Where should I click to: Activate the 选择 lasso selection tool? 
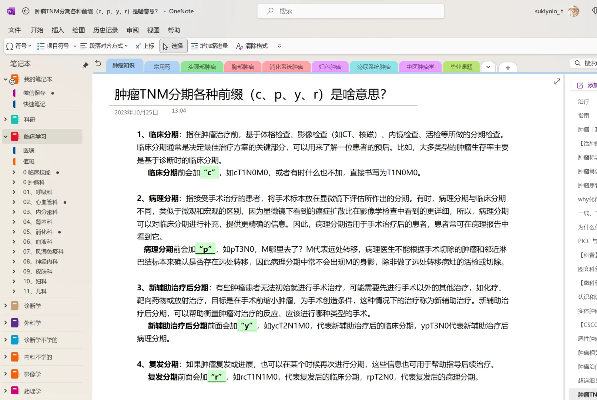coord(173,46)
